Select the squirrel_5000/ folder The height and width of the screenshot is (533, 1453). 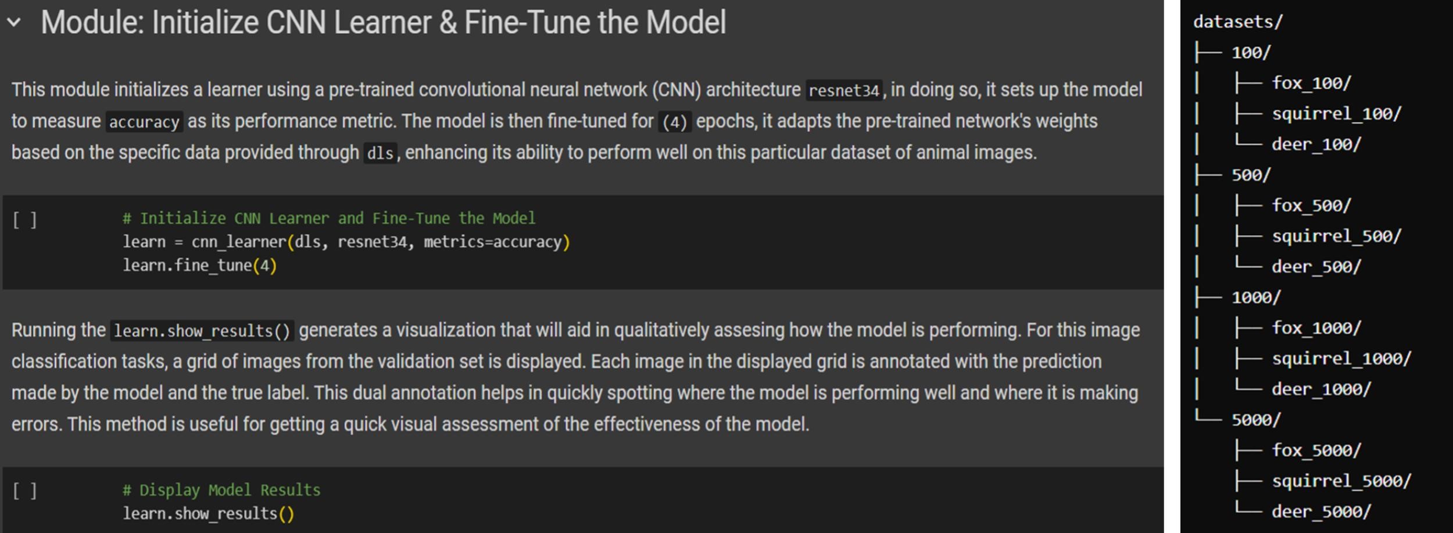[x=1341, y=481]
